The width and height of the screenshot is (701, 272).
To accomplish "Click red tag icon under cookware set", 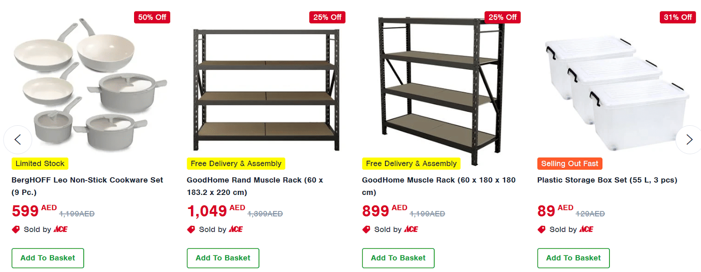I will (16, 230).
